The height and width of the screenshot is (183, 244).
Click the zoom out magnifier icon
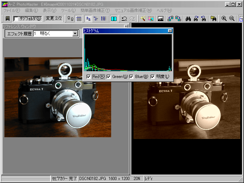[232, 19]
